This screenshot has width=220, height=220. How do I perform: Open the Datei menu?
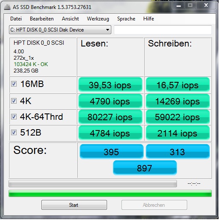click(x=16, y=19)
